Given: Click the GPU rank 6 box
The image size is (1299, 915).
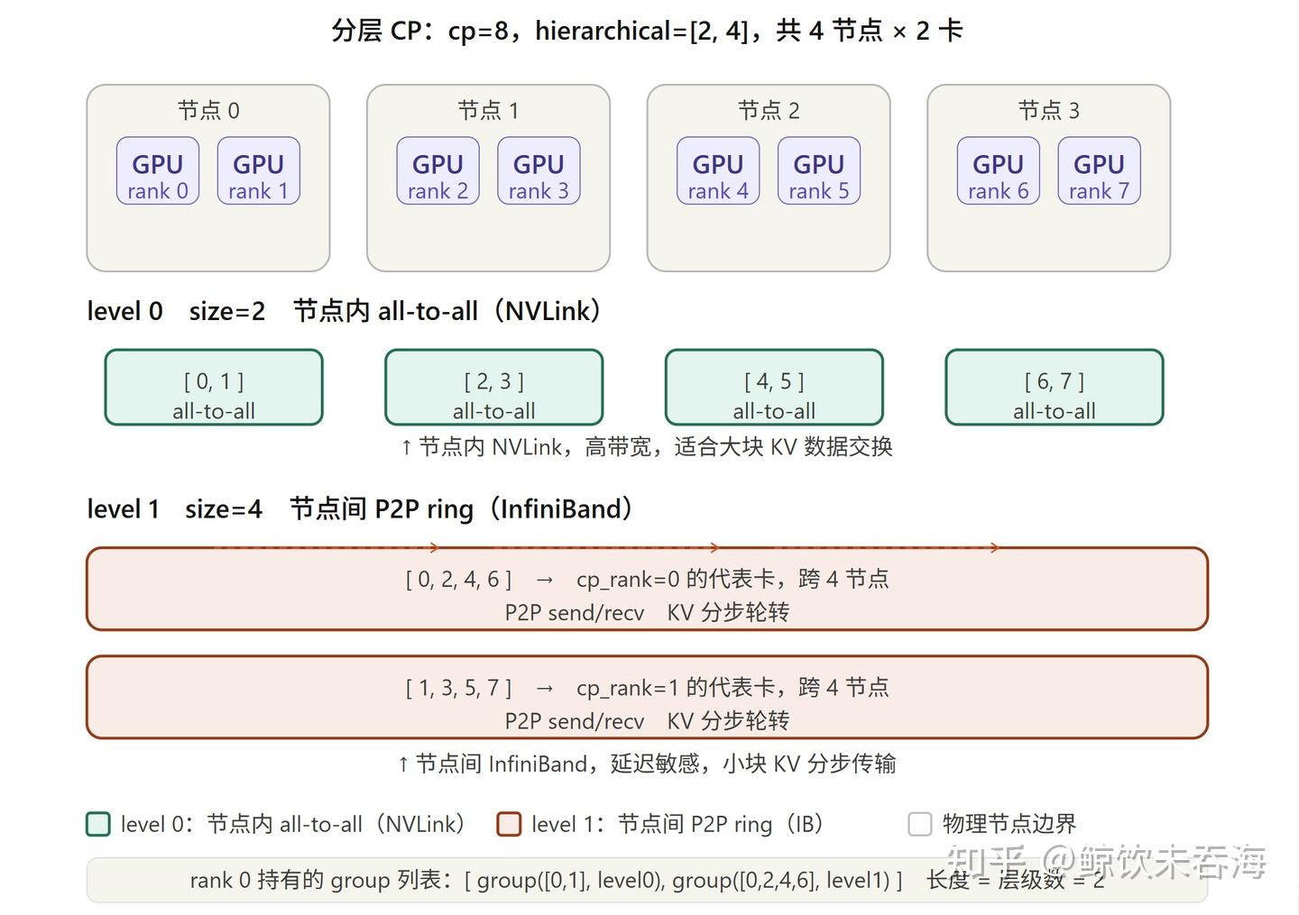Looking at the screenshot, I should 999,170.
